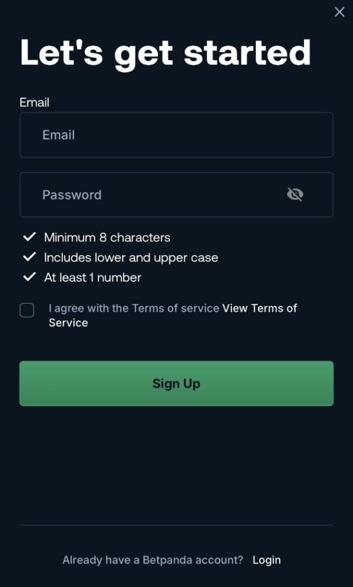Click the Email label above the input
Screen dimensions: 353x587
click(34, 102)
